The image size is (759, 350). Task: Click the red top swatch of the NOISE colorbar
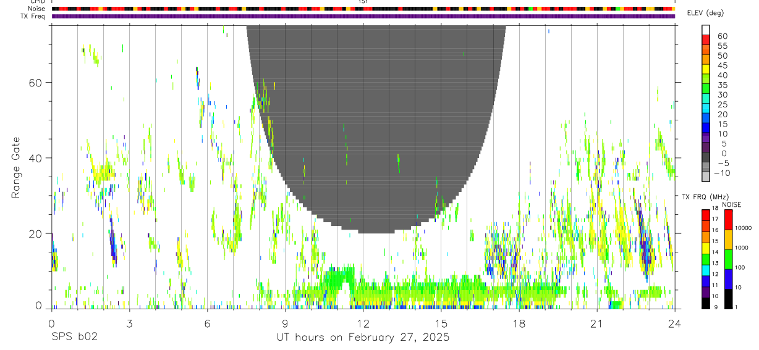point(729,220)
